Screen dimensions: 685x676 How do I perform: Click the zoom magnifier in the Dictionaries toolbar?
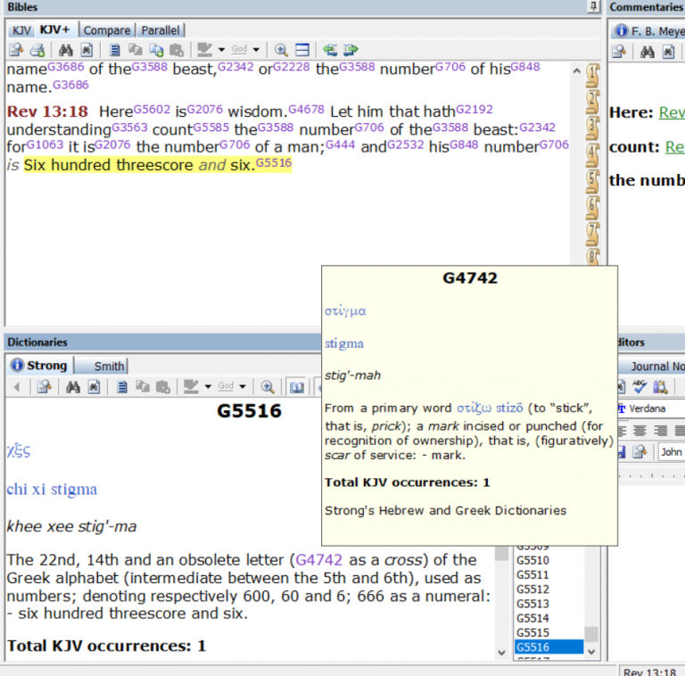click(268, 387)
